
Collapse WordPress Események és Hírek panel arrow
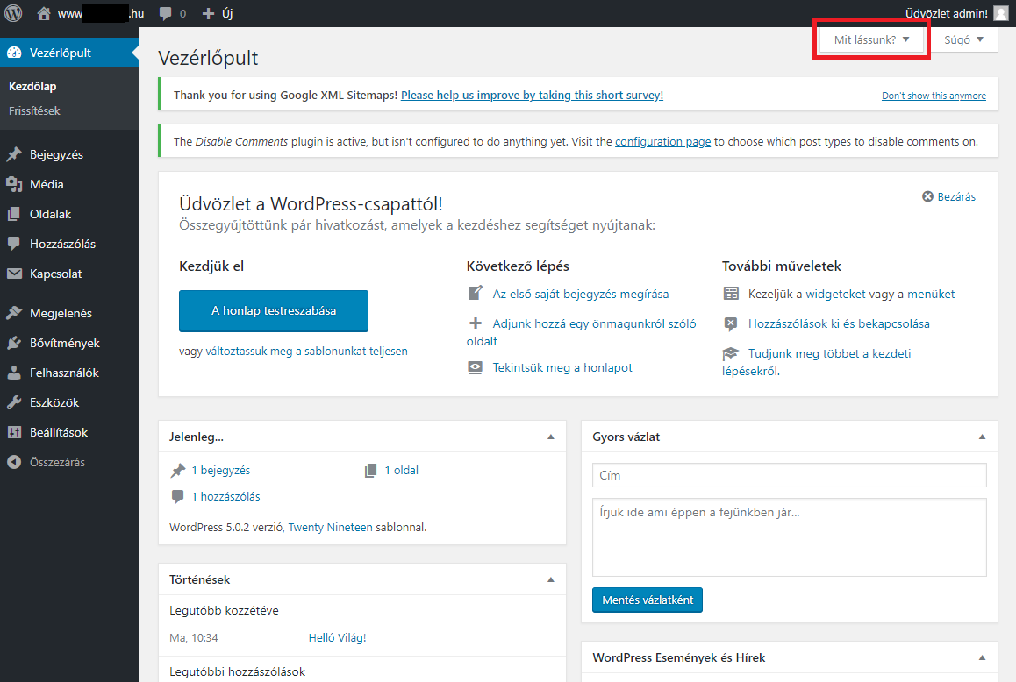(983, 657)
